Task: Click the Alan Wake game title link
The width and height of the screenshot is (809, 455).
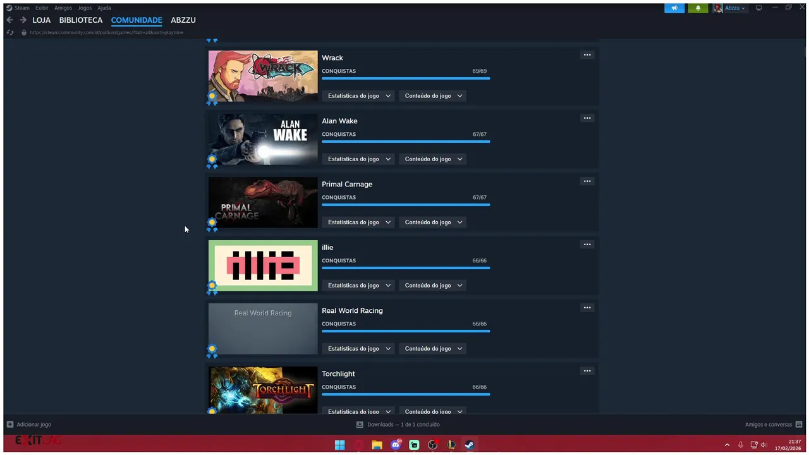Action: (339, 121)
